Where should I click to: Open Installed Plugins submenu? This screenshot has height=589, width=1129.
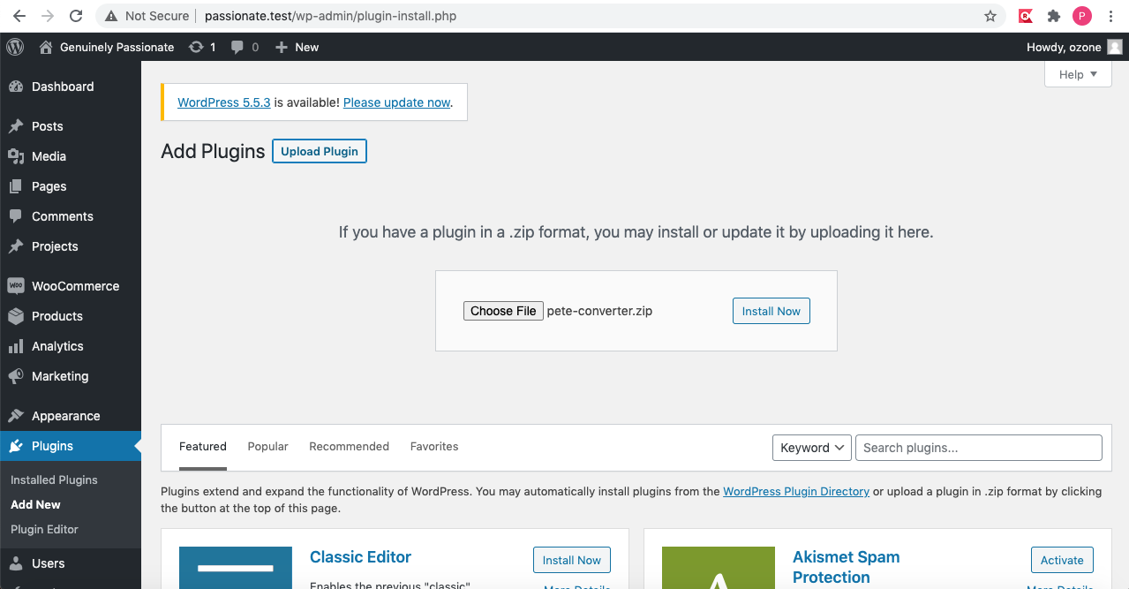coord(54,480)
